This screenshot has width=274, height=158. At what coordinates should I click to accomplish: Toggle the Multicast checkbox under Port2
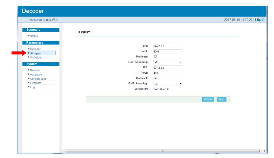coord(155,78)
